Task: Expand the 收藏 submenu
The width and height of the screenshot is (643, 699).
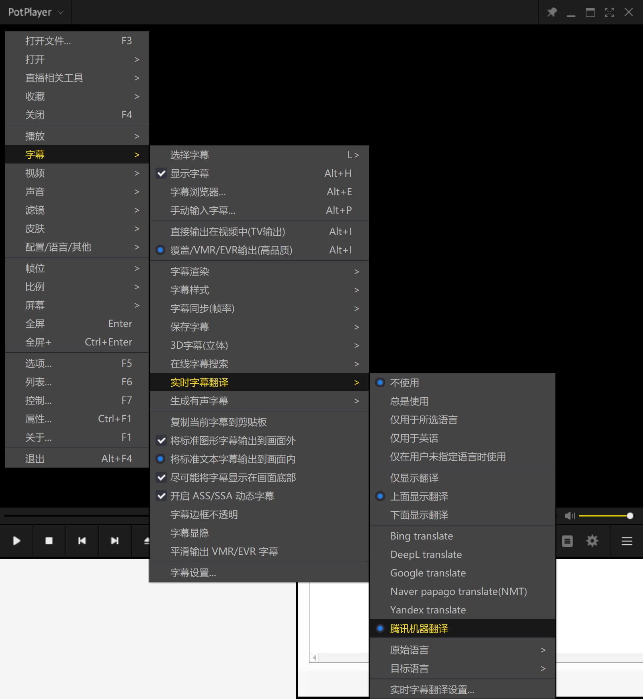Action: point(77,96)
